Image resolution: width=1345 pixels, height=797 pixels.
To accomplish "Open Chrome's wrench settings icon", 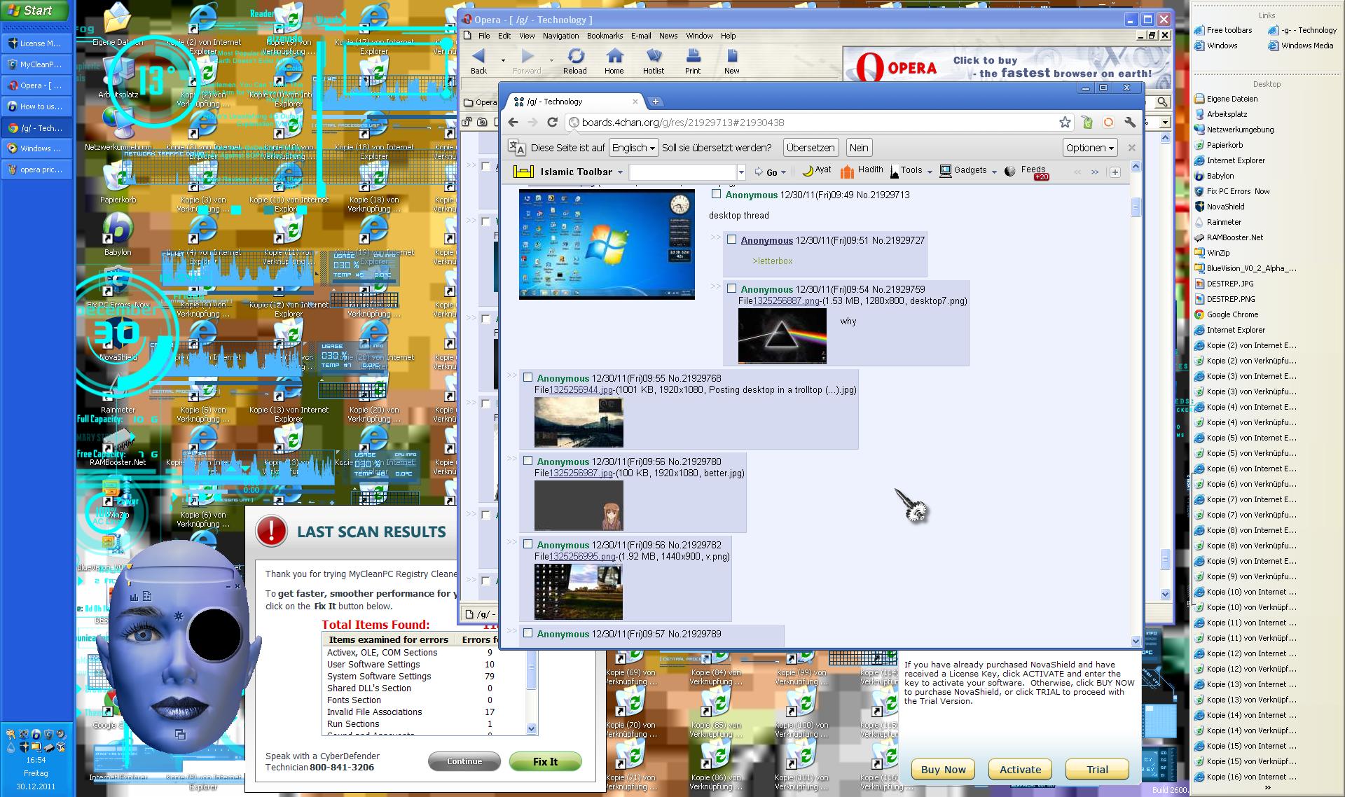I will [1129, 123].
